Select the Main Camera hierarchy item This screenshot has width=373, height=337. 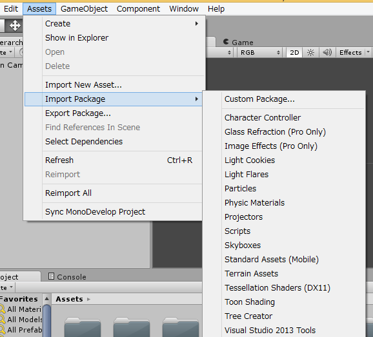point(12,65)
